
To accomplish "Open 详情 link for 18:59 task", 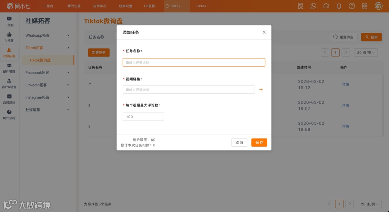I will (x=345, y=126).
